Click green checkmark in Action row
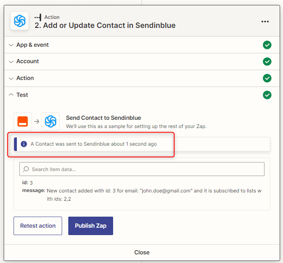The image size is (283, 263). pyautogui.click(x=267, y=78)
